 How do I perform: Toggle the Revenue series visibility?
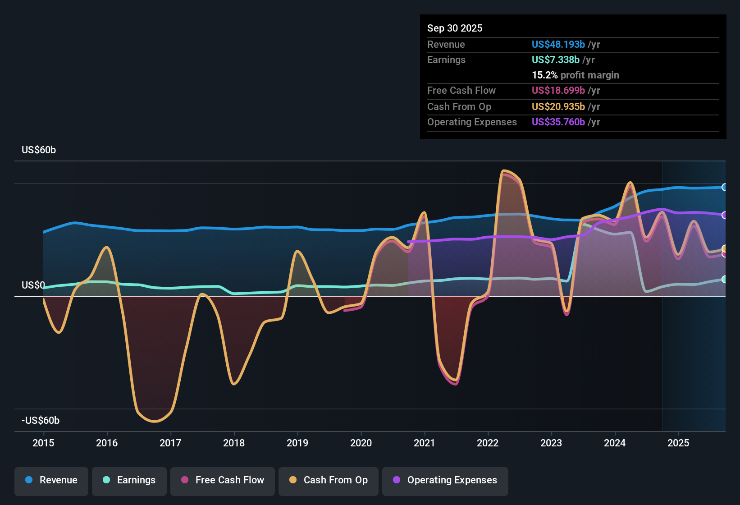point(51,480)
